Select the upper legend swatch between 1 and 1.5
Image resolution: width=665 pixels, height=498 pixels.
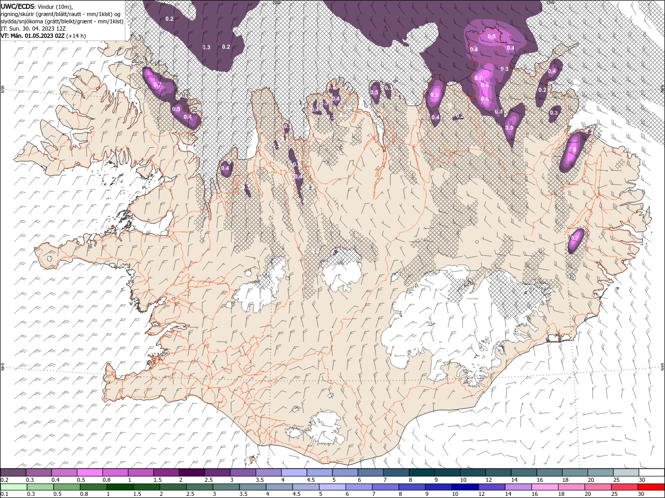point(141,472)
